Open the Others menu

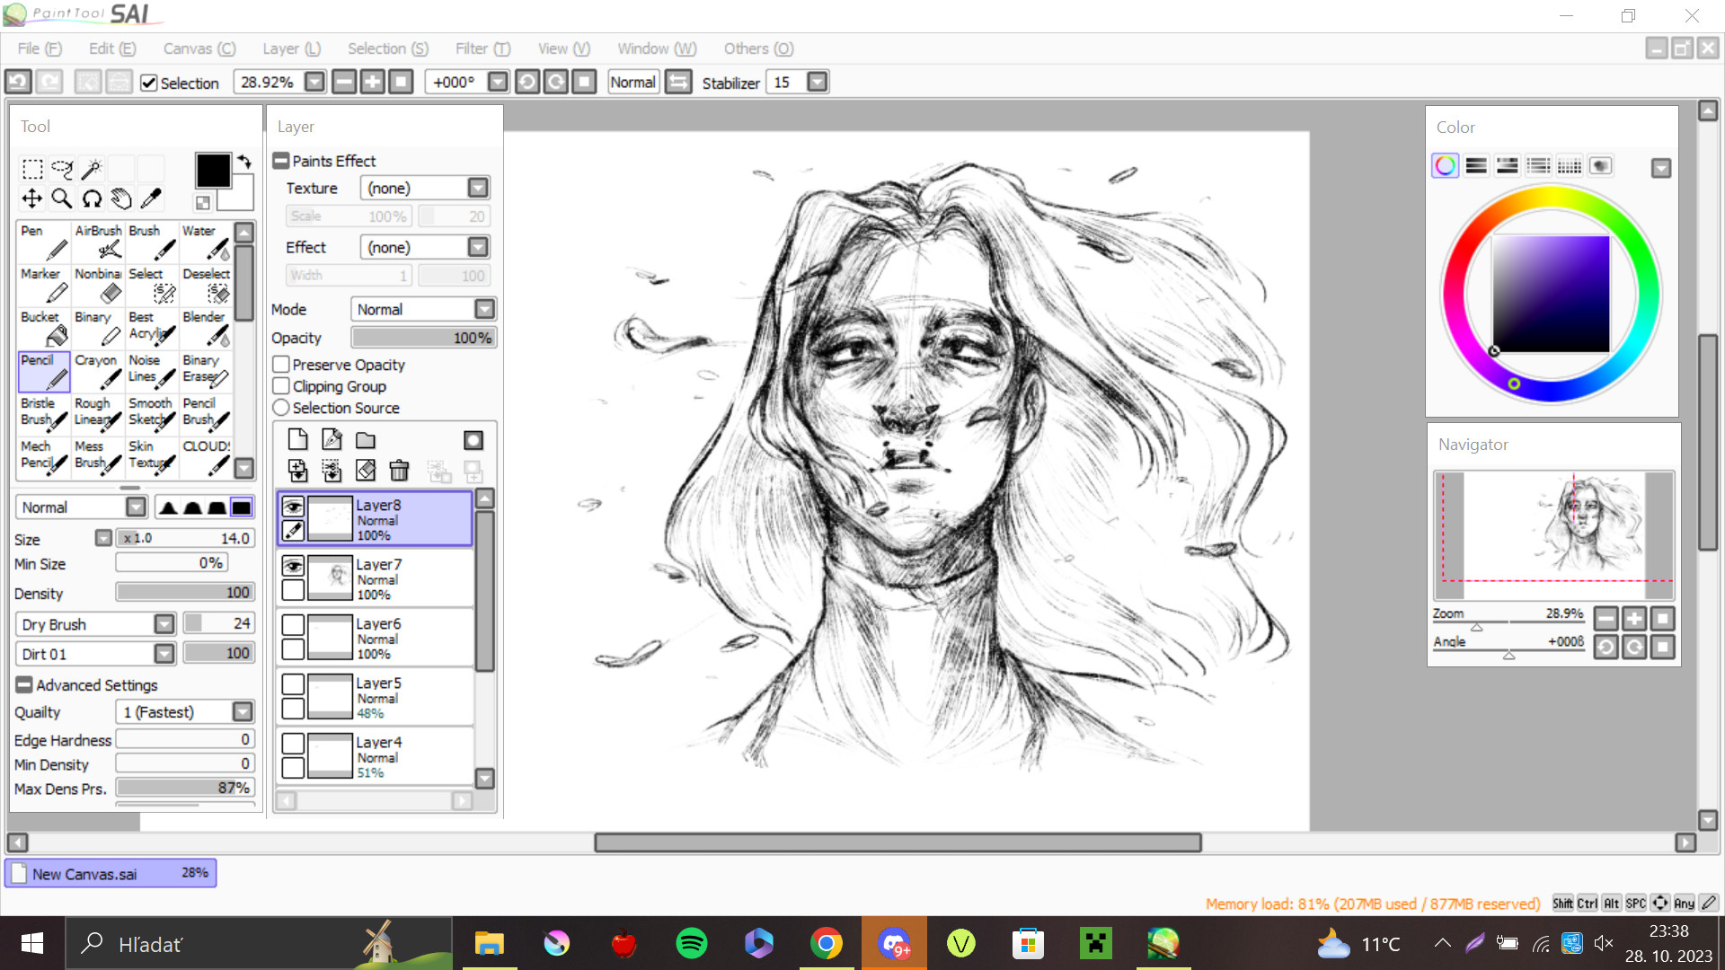(x=758, y=48)
